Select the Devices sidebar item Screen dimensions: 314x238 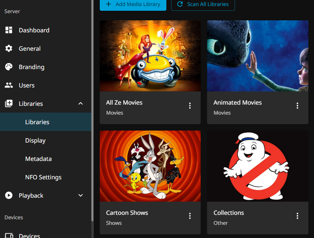(29, 235)
